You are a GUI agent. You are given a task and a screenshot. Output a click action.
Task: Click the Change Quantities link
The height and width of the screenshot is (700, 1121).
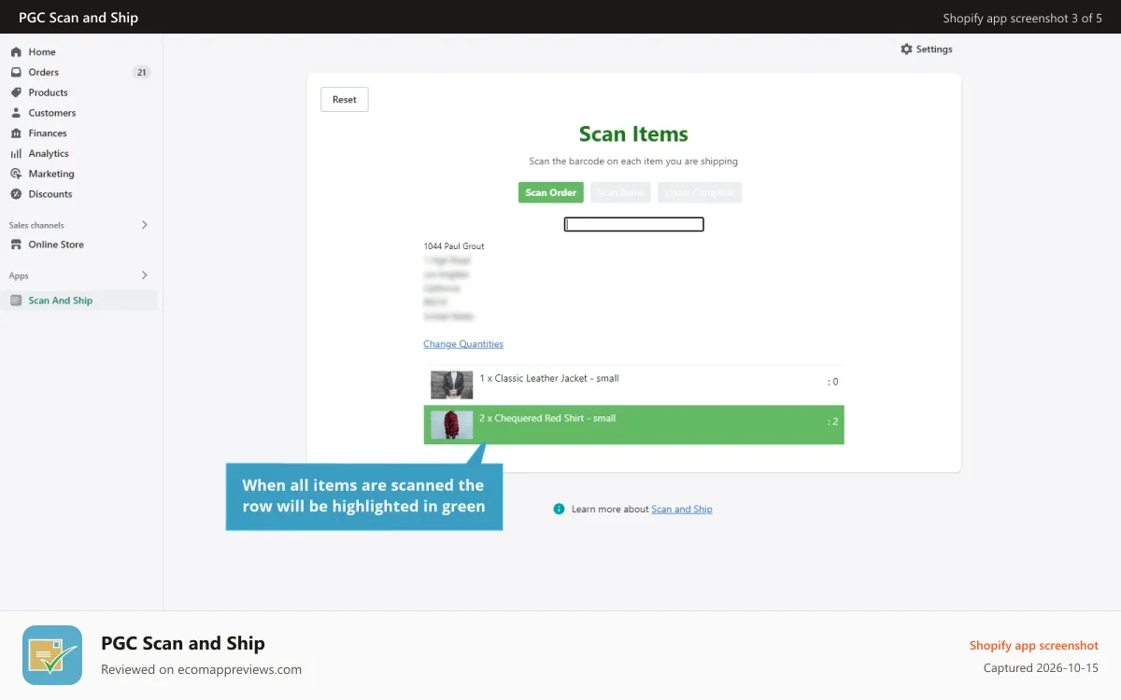click(463, 344)
